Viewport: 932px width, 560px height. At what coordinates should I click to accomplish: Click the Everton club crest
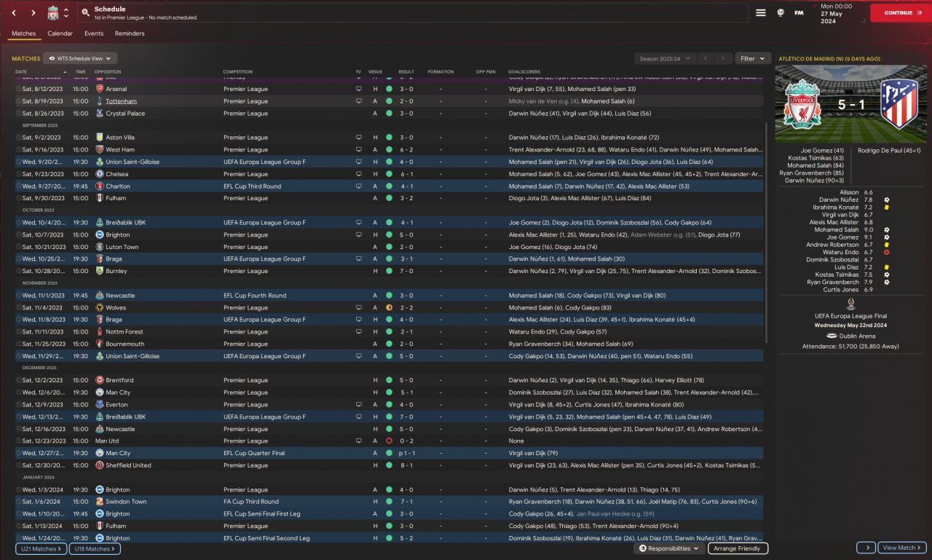click(x=100, y=405)
